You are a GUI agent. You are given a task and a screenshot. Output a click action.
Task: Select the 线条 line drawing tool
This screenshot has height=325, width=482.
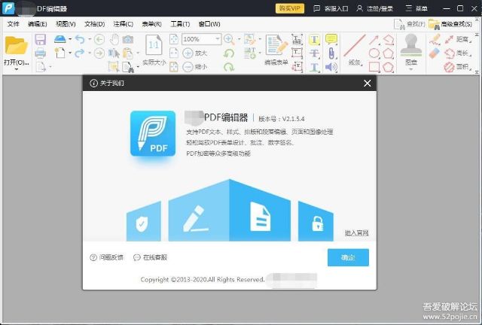point(355,50)
